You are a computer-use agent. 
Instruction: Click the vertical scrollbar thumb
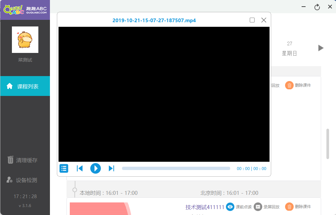[328, 144]
